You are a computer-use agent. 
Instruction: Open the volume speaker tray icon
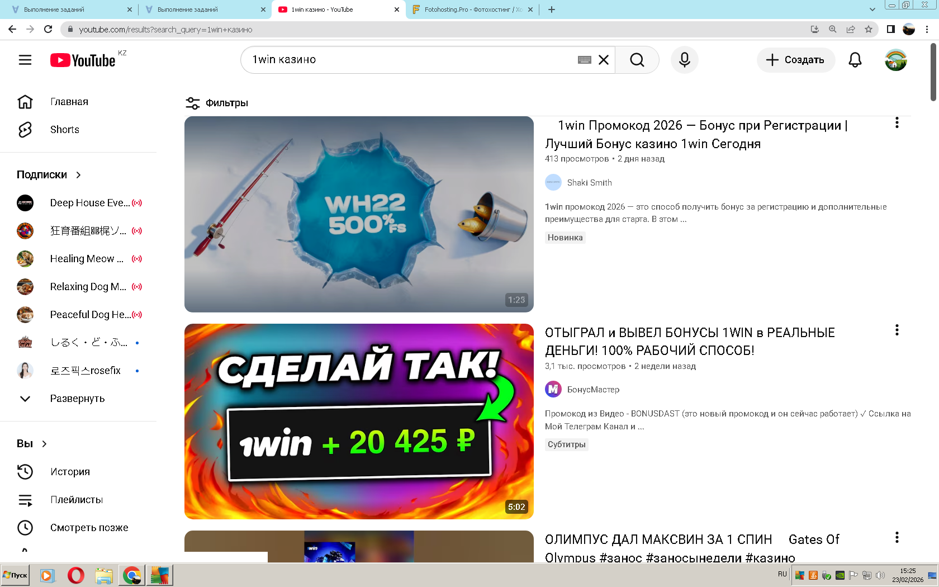(880, 575)
